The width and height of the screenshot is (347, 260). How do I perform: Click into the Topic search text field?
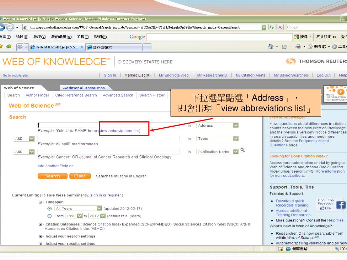coord(109,138)
